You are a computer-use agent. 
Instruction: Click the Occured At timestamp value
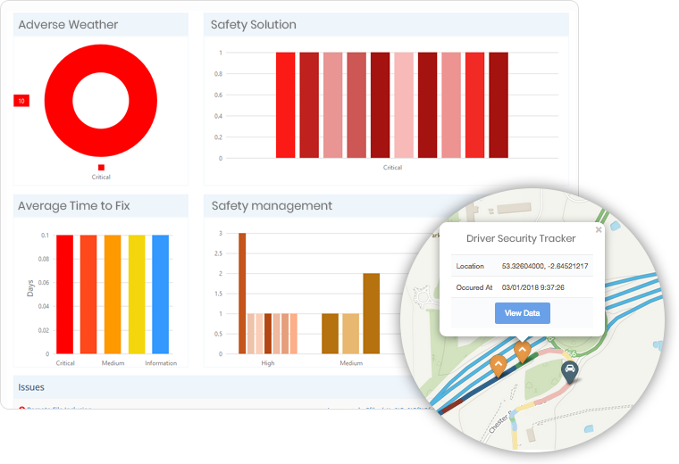point(533,287)
